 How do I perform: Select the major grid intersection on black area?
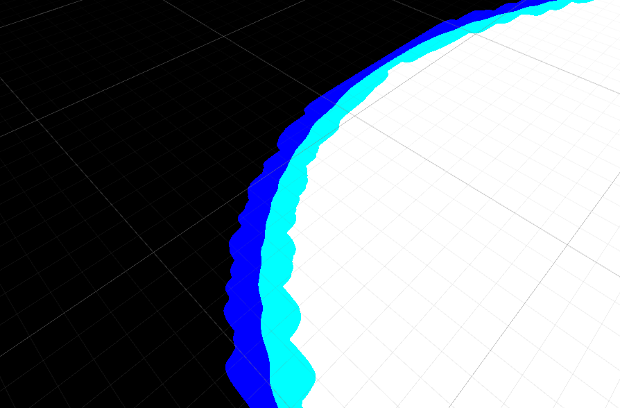(154, 252)
